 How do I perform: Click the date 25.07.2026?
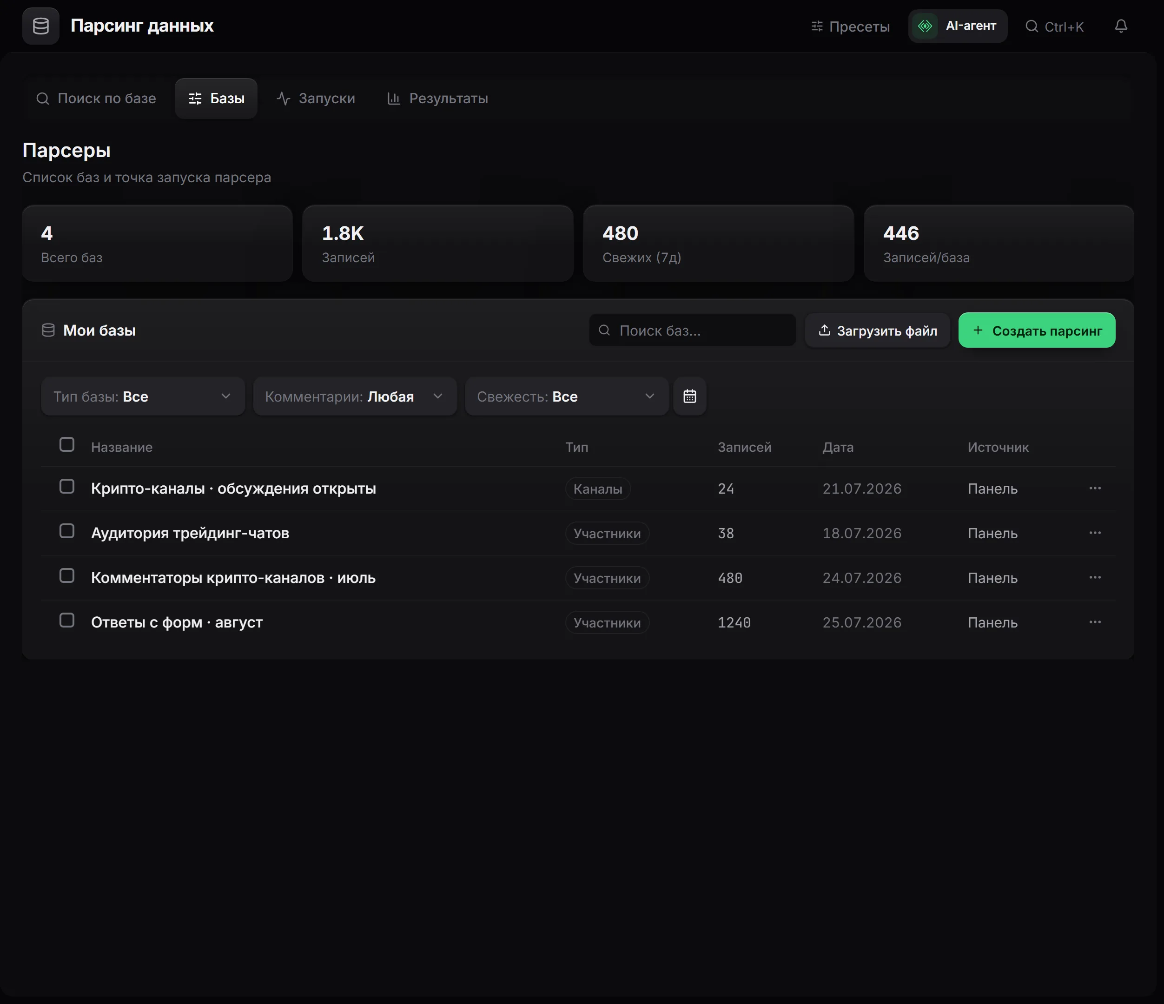pos(862,622)
